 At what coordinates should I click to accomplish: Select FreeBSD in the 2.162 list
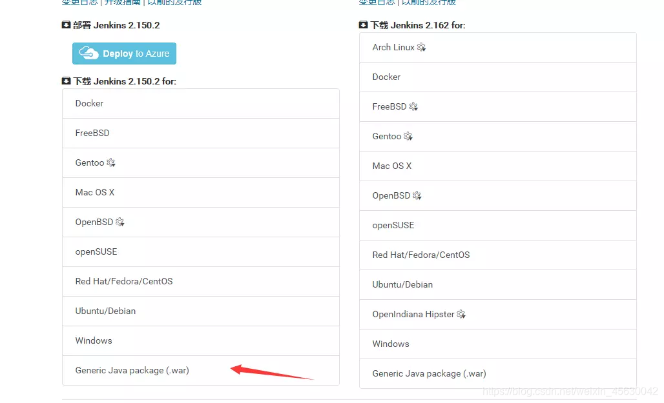coord(498,106)
